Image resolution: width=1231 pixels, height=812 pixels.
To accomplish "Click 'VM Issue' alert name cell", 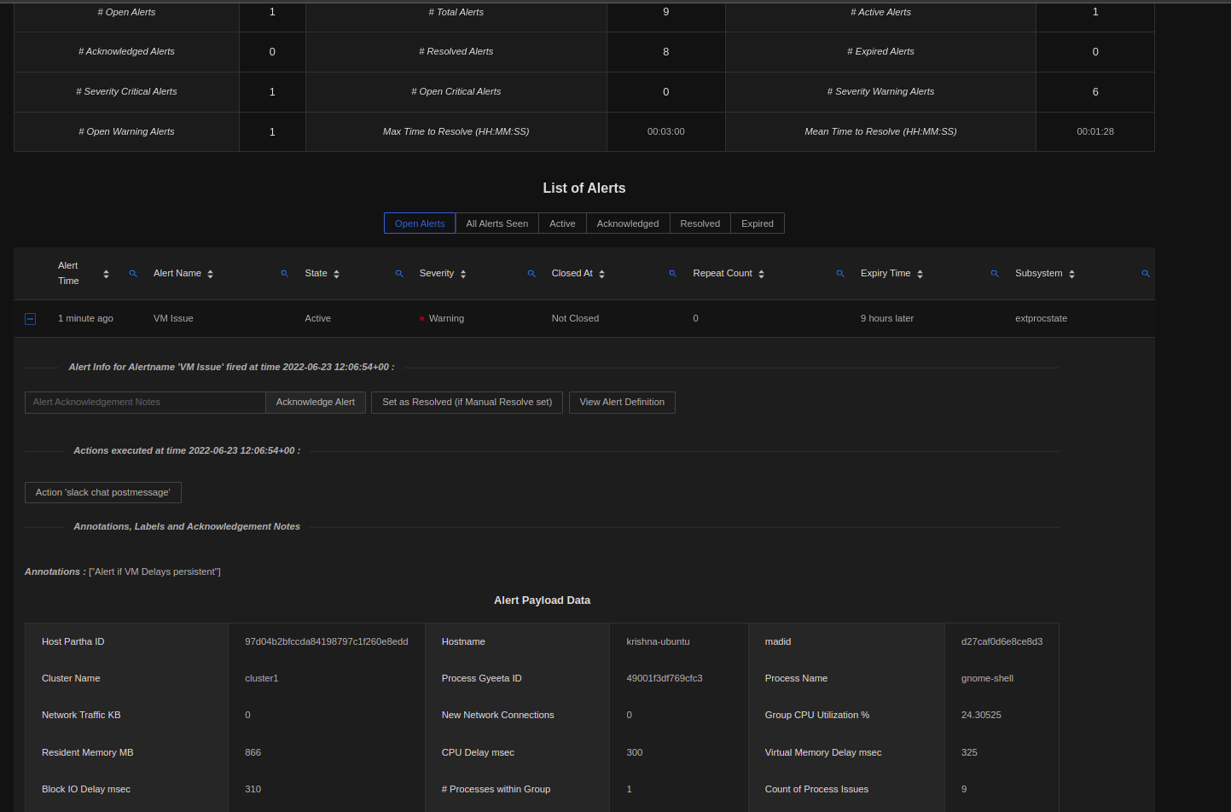I will click(x=173, y=319).
